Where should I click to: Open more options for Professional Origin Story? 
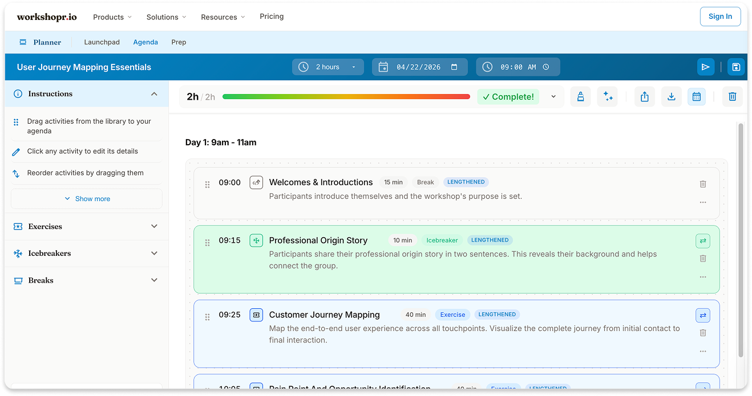coord(703,277)
